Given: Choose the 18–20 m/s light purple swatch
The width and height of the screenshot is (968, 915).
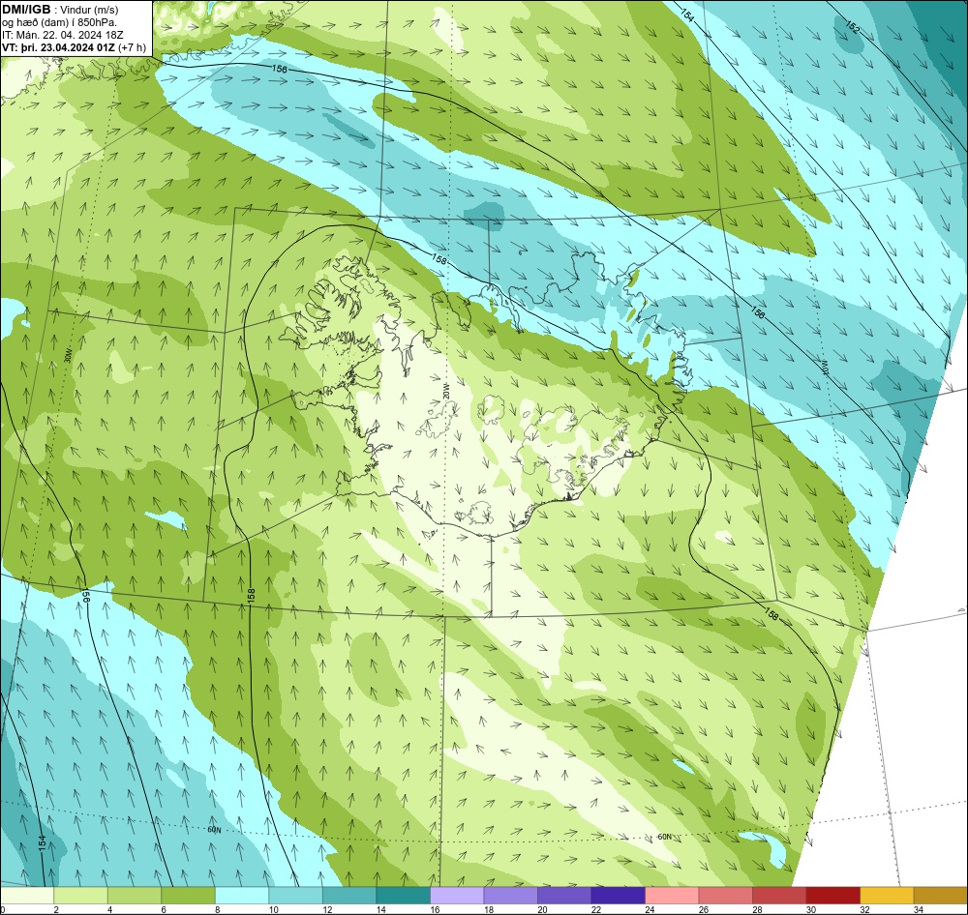Looking at the screenshot, I should point(510,896).
